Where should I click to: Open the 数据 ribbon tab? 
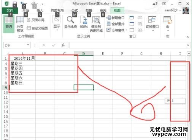[x=89, y=11]
